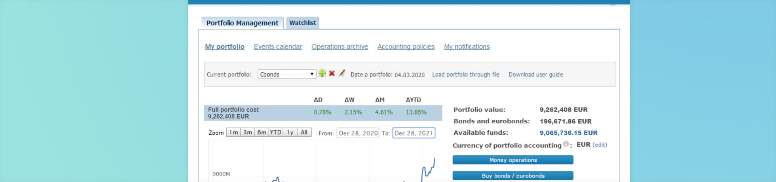776x182 pixels.
Task: Click Download user guide link
Action: click(x=536, y=75)
